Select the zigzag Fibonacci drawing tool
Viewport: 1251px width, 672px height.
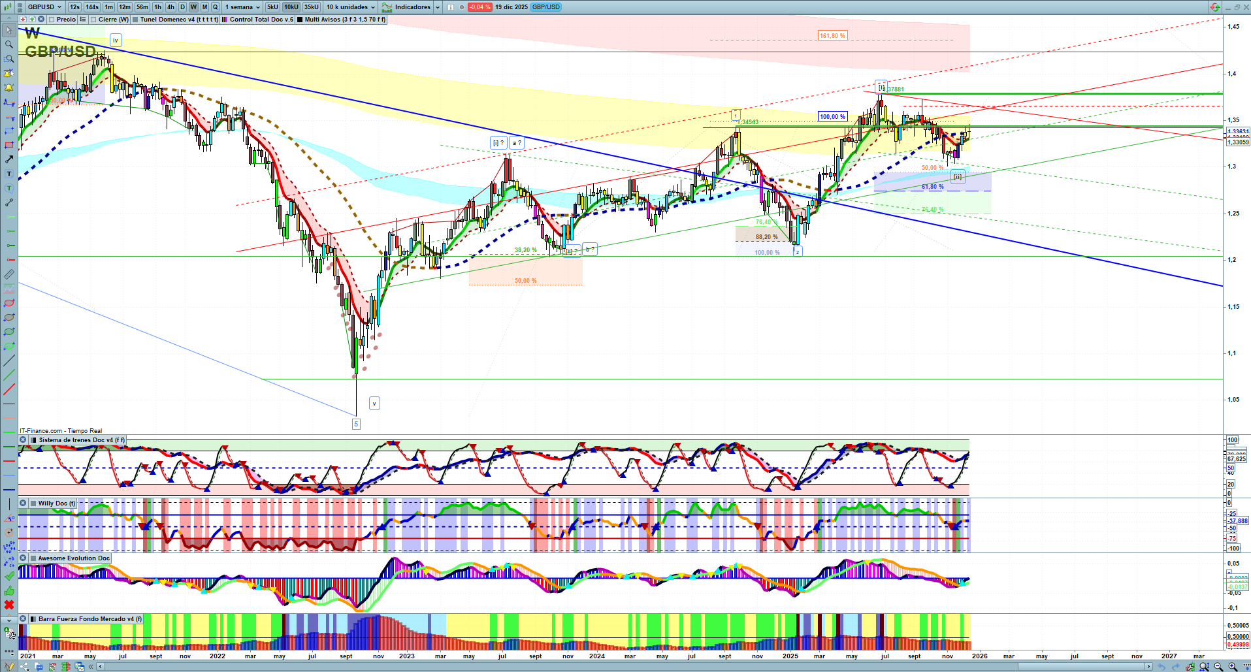(9, 102)
